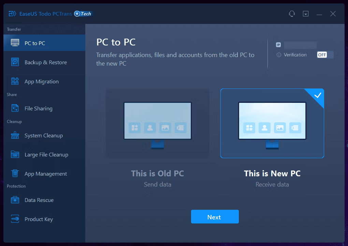Open File Sharing

[x=44, y=108]
